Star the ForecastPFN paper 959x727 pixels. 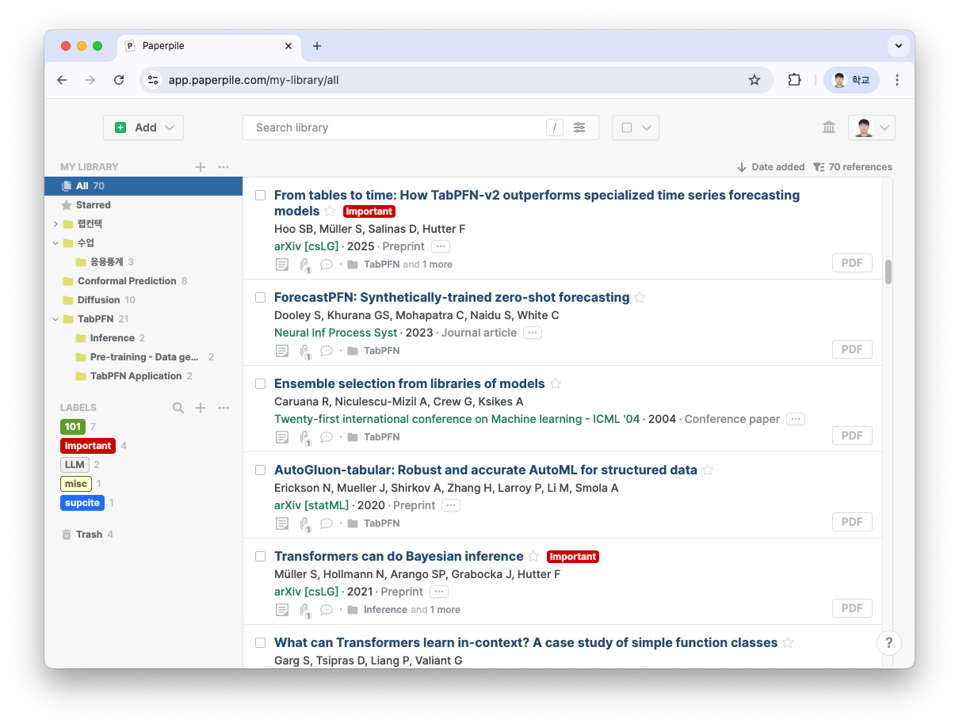point(640,298)
